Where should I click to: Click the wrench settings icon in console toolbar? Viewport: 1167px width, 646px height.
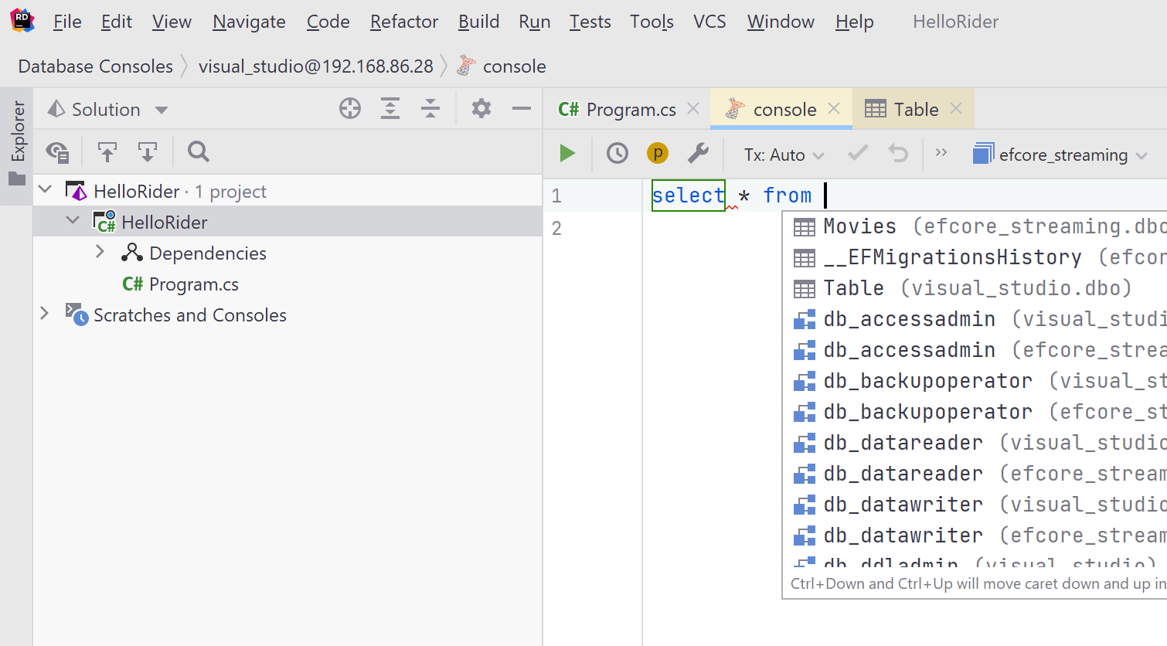point(698,154)
